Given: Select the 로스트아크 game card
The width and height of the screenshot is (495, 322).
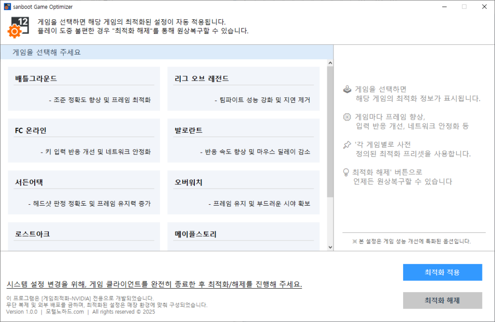Looking at the screenshot, I should coord(84,236).
